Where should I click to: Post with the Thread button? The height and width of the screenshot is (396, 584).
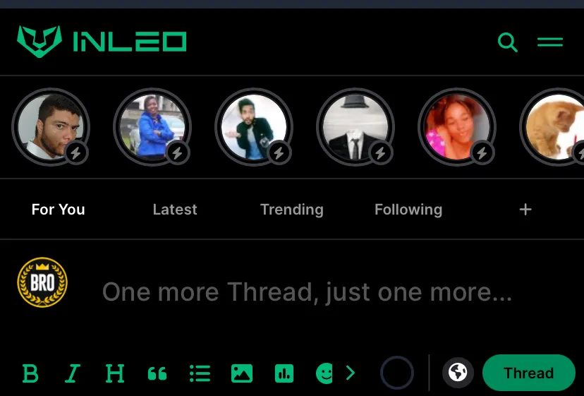point(528,373)
